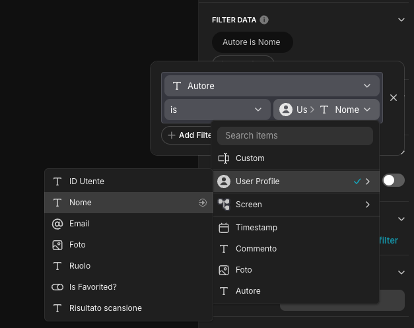Image resolution: width=414 pixels, height=328 pixels.
Task: Pick the Timestamp calendar item
Action: pos(256,228)
